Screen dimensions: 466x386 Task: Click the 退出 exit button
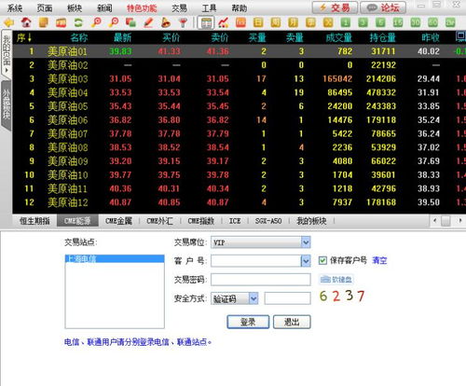click(x=292, y=322)
